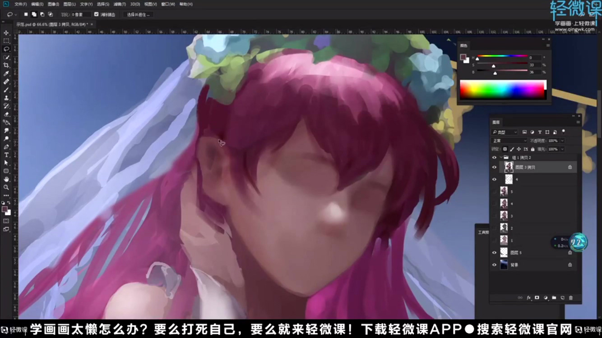Viewport: 602px width, 338px height.
Task: Open the 文件(F) menu
Action: (x=21, y=4)
